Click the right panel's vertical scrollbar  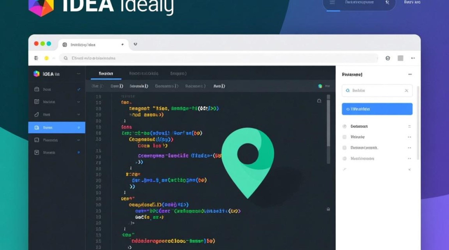(418, 123)
